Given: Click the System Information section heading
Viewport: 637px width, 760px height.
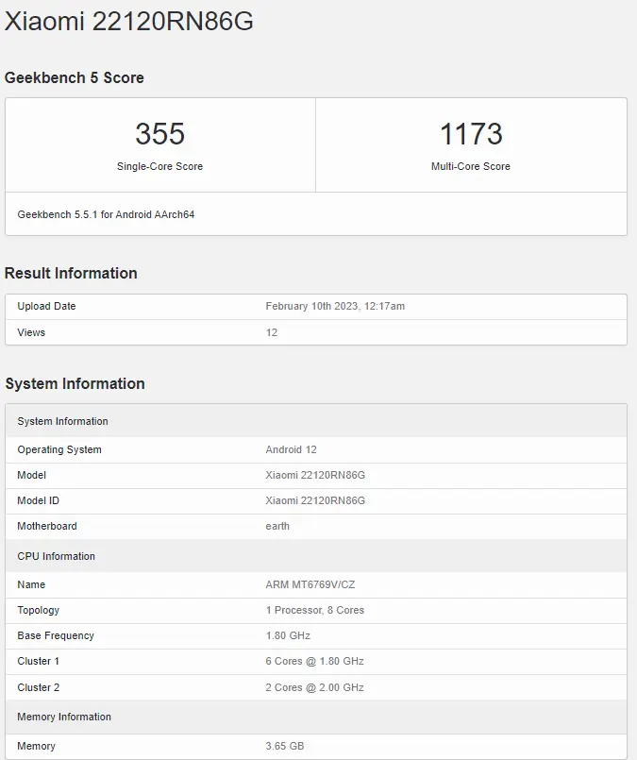Looking at the screenshot, I should (75, 383).
